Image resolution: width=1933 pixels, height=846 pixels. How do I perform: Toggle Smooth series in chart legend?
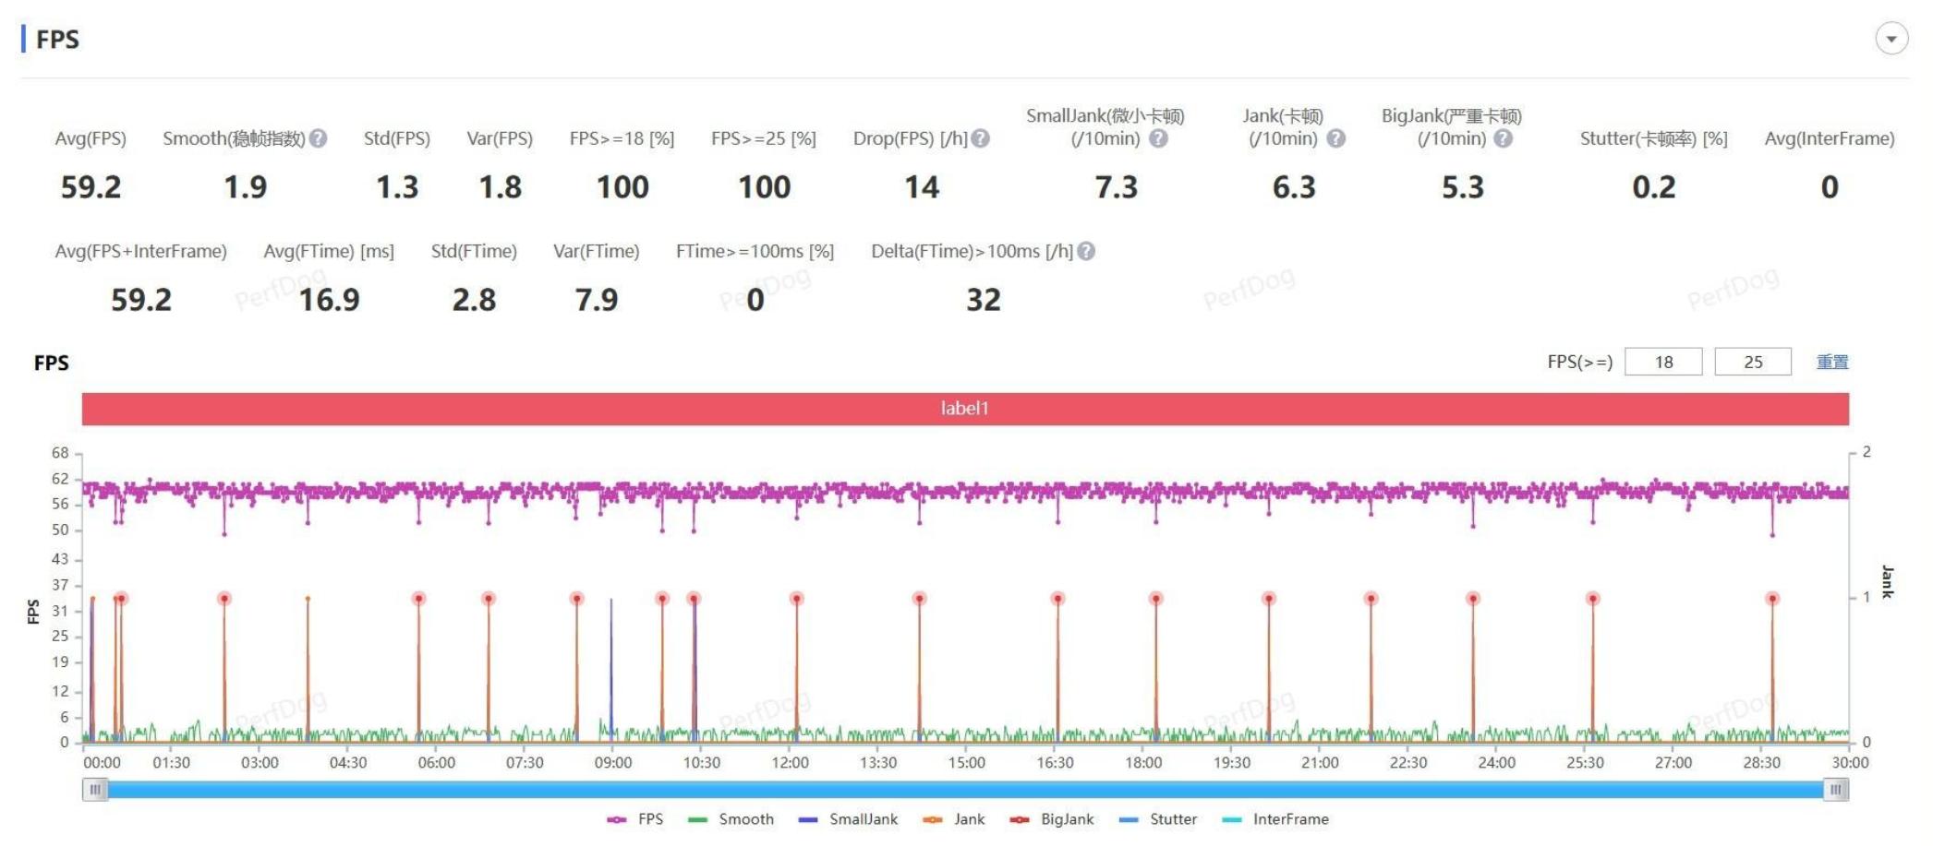731,819
